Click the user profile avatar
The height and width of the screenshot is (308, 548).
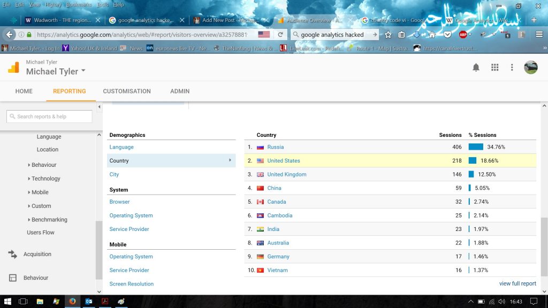(530, 67)
